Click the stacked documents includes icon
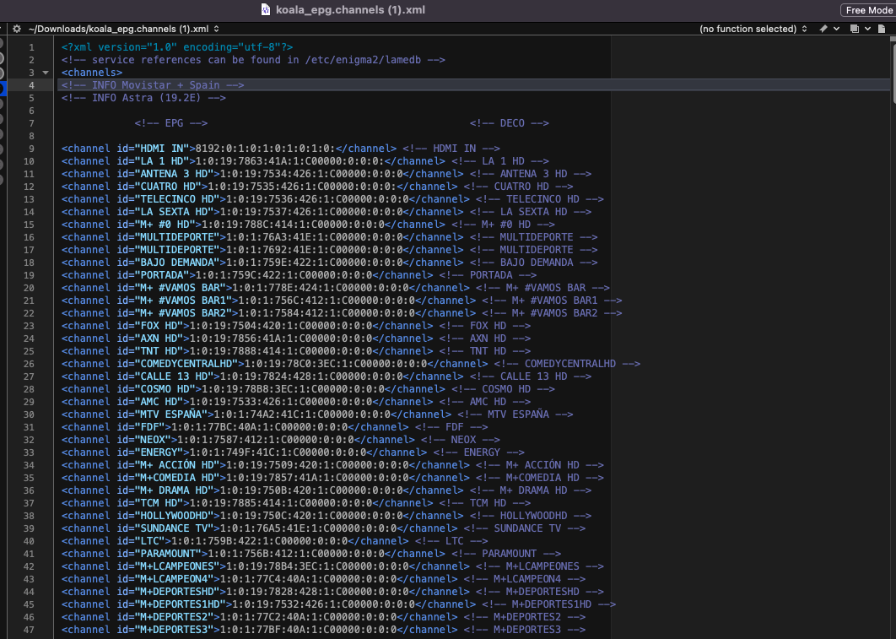This screenshot has height=639, width=896. [855, 29]
